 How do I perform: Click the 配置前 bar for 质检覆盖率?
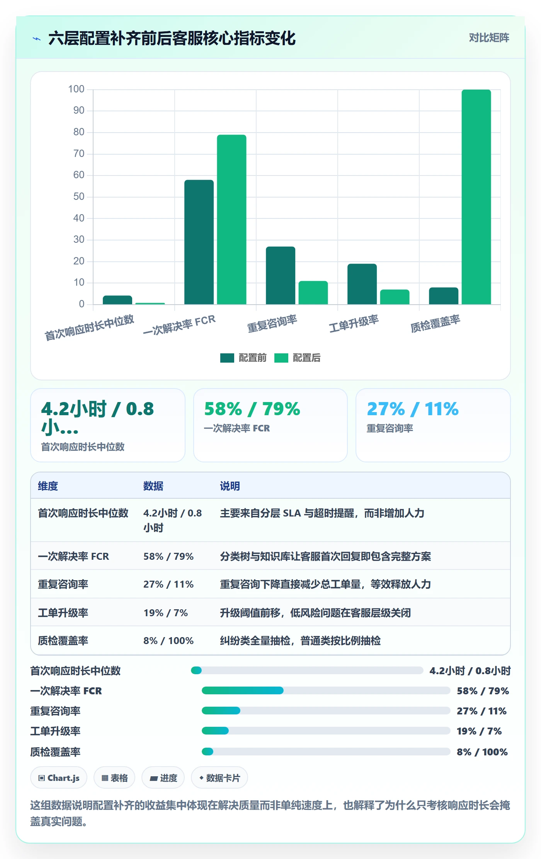point(444,296)
